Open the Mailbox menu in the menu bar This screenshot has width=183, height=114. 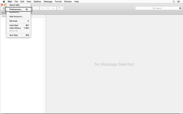[37, 2]
